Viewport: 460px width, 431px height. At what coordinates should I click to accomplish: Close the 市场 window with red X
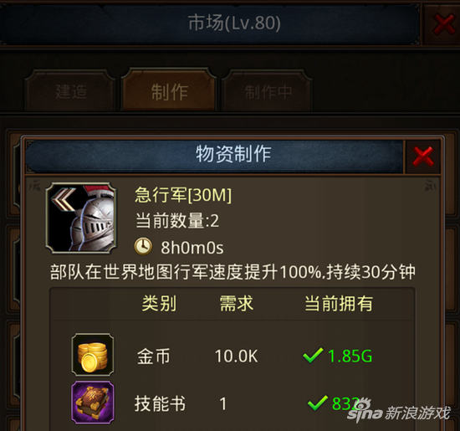point(444,25)
